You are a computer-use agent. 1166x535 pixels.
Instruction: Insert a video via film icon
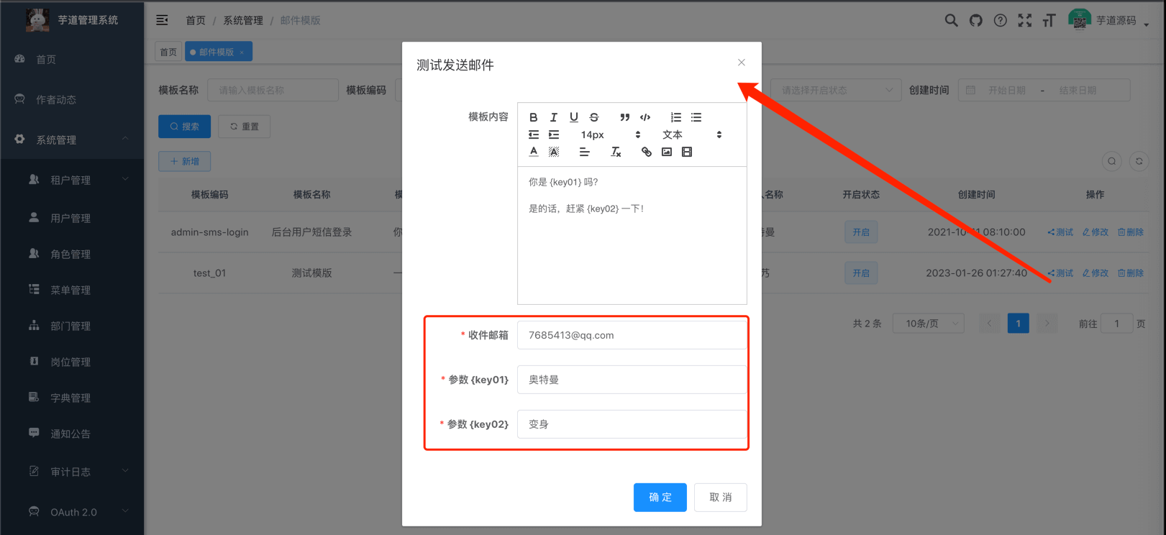coord(687,152)
